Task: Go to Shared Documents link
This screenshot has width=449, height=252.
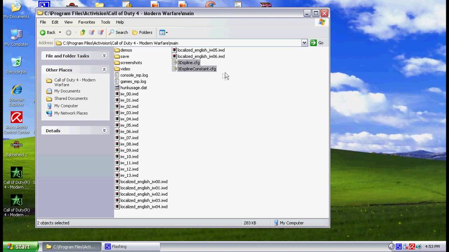Action: point(71,98)
